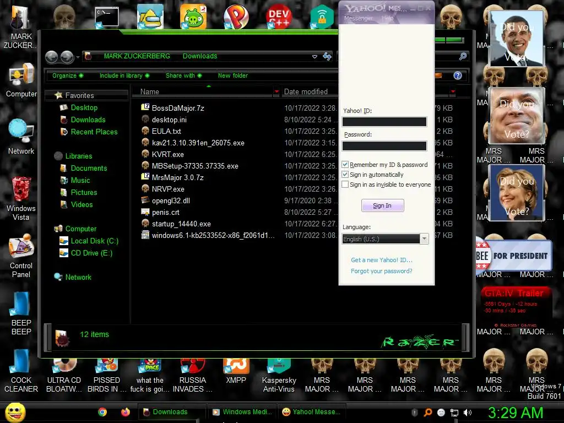
Task: Open the Angry Birds pig icon
Action: (x=193, y=17)
